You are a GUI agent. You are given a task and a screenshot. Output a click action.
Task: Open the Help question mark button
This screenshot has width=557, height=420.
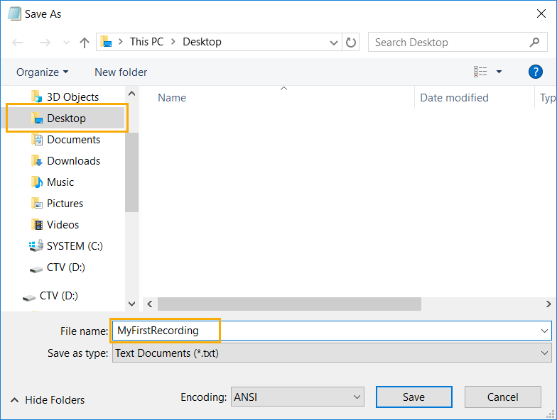click(x=536, y=72)
